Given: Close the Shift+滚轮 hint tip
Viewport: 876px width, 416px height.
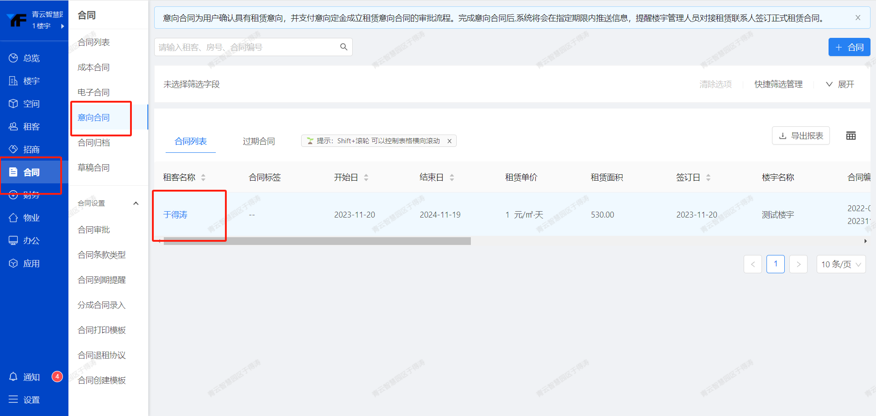Looking at the screenshot, I should click(x=449, y=141).
